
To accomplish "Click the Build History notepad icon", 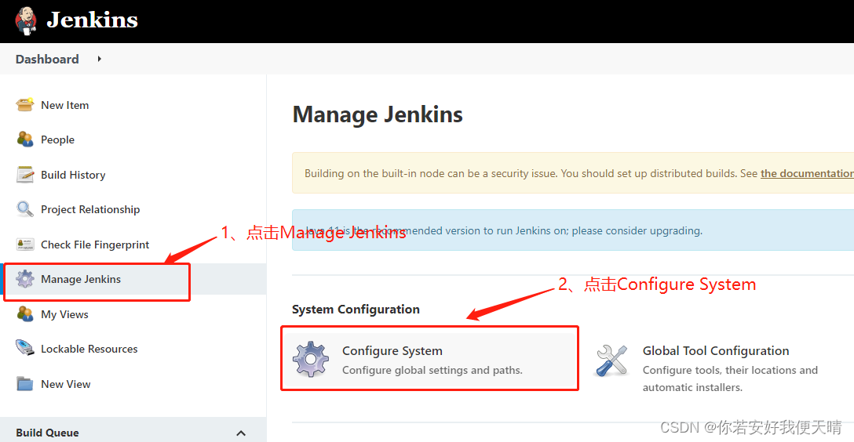I will coord(24,175).
